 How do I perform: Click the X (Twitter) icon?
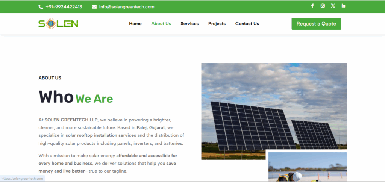(333, 6)
